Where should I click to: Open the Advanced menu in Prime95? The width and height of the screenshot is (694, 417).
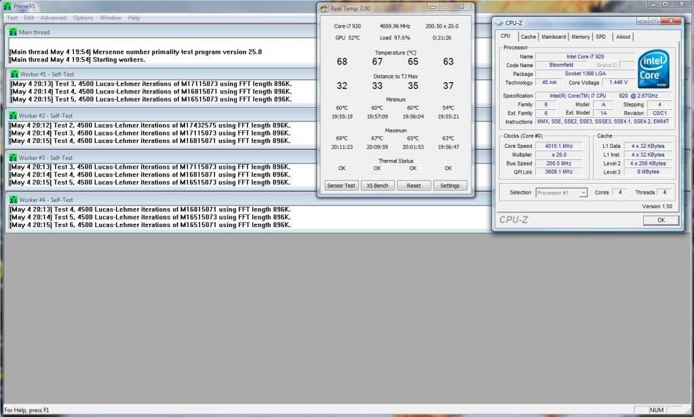coord(53,18)
